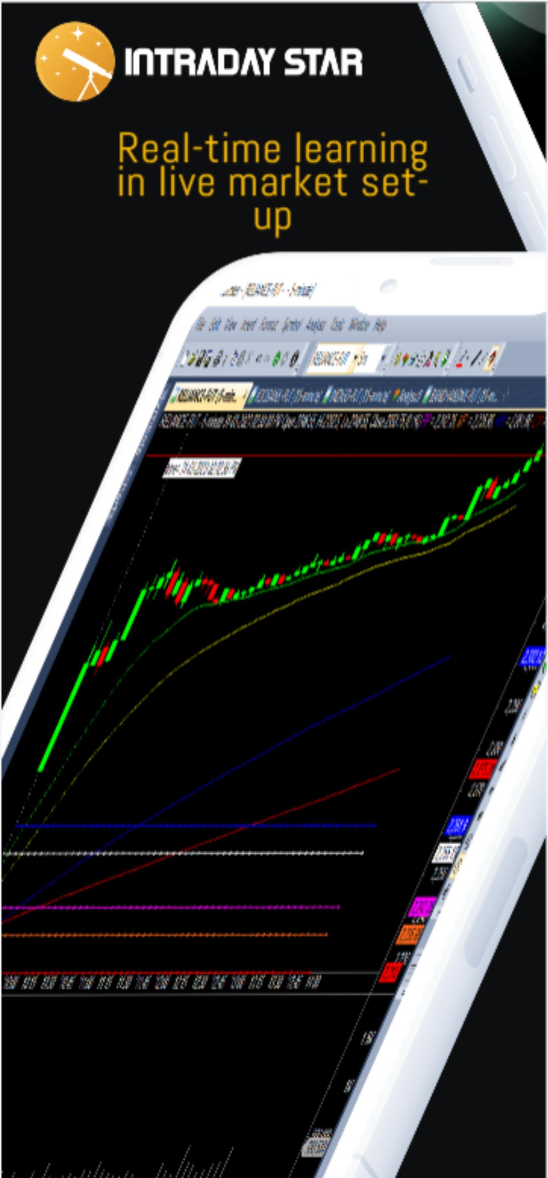Viewport: 548px width, 1178px height.
Task: Open the Tools menu
Action: (x=337, y=325)
